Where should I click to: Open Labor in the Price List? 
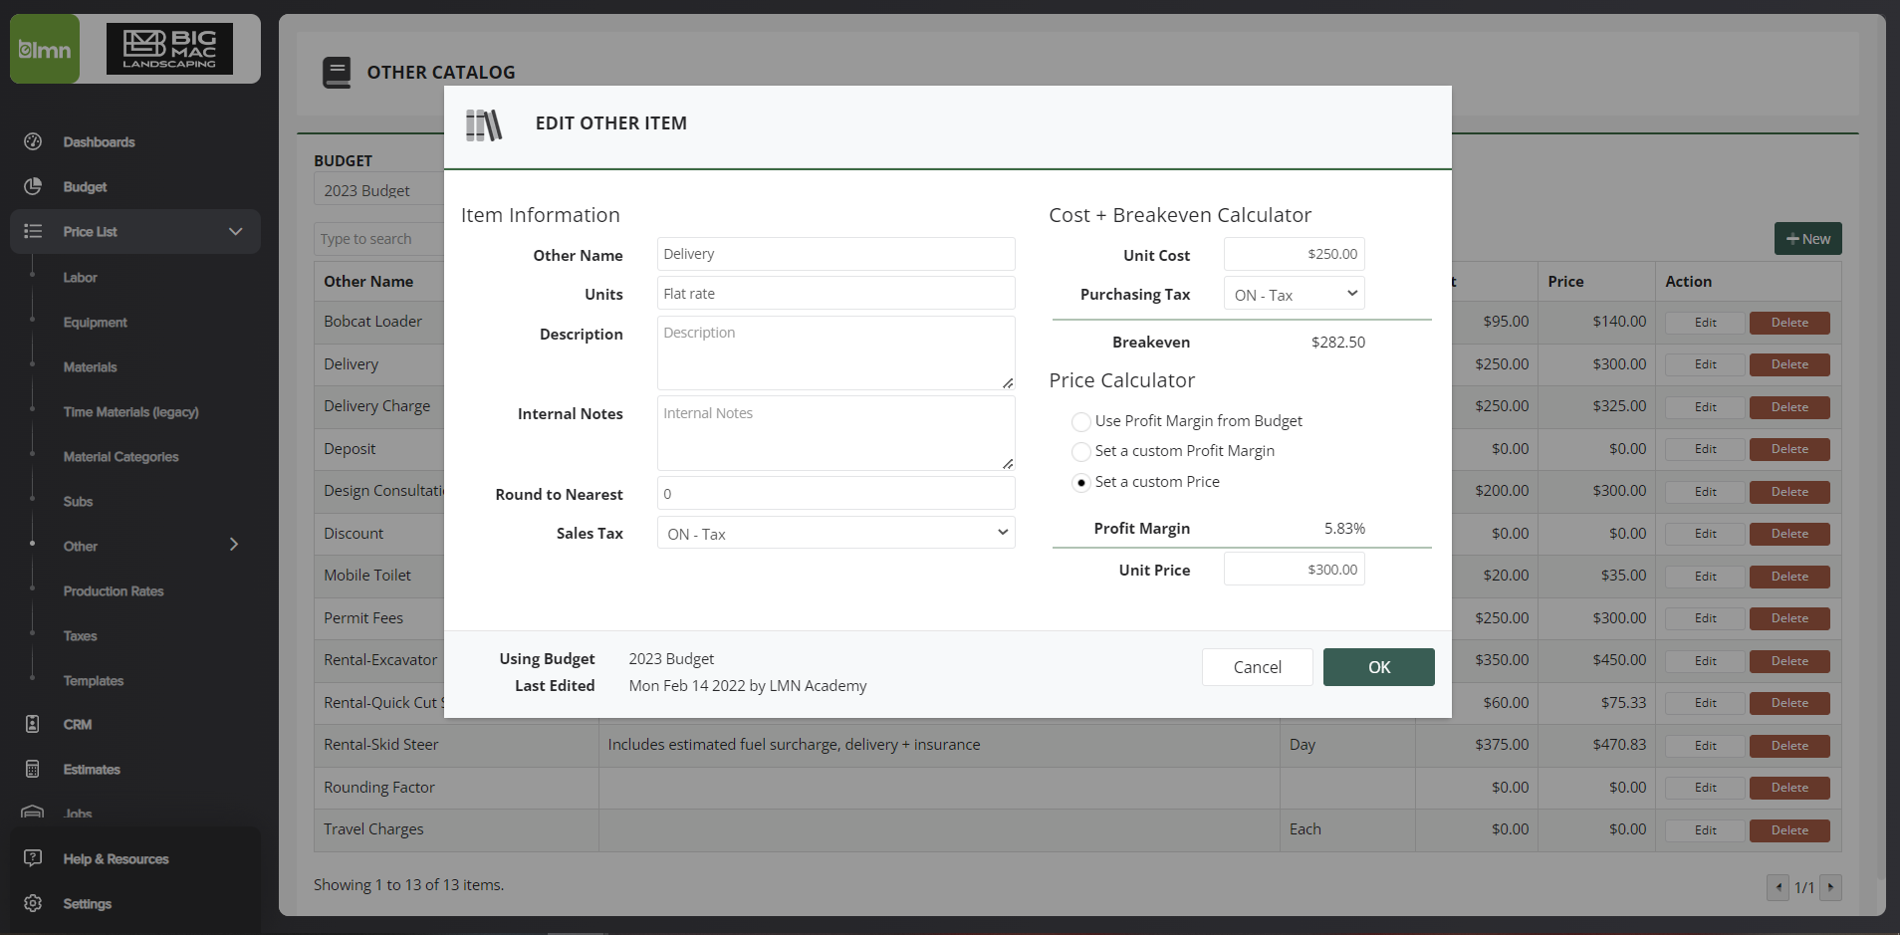(x=80, y=277)
